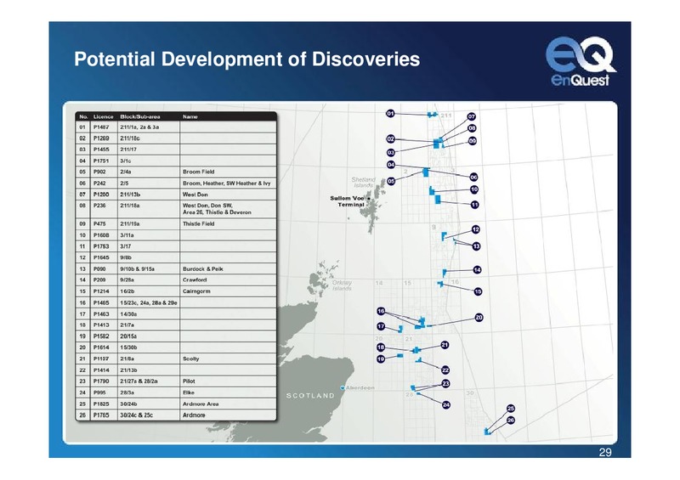Click map marker 22

pyautogui.click(x=445, y=370)
